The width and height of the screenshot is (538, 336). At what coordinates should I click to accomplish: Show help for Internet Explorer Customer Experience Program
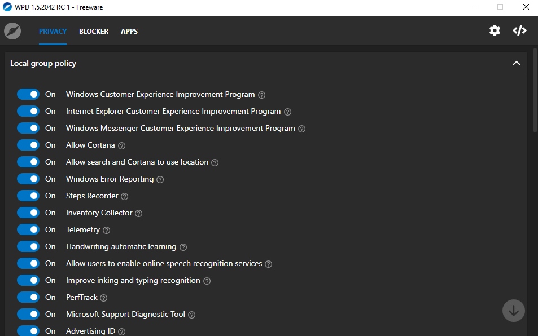point(287,112)
